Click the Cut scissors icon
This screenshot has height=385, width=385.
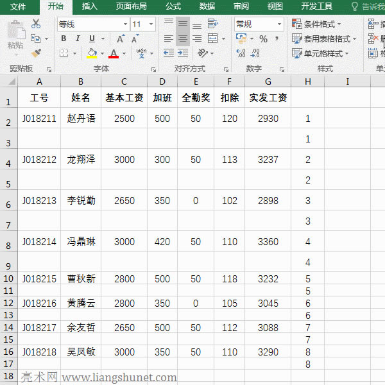pyautogui.click(x=36, y=24)
